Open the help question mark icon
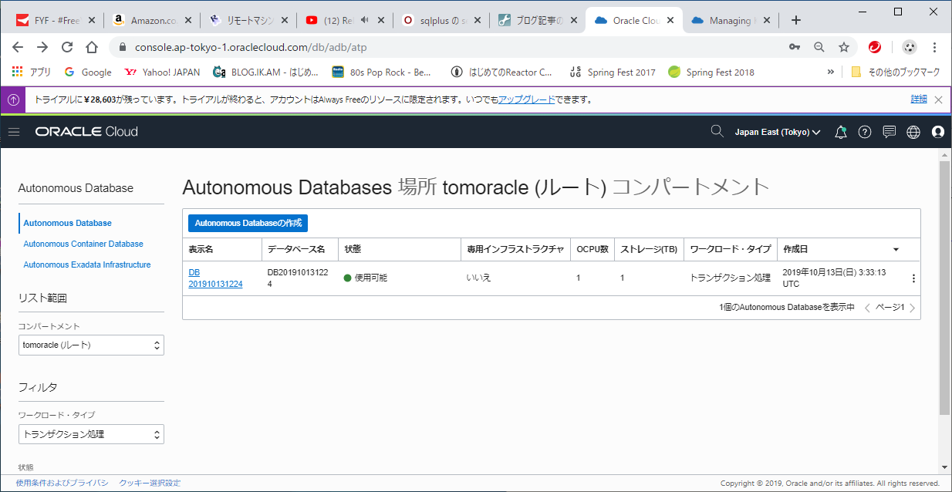The width and height of the screenshot is (952, 492). pyautogui.click(x=865, y=132)
